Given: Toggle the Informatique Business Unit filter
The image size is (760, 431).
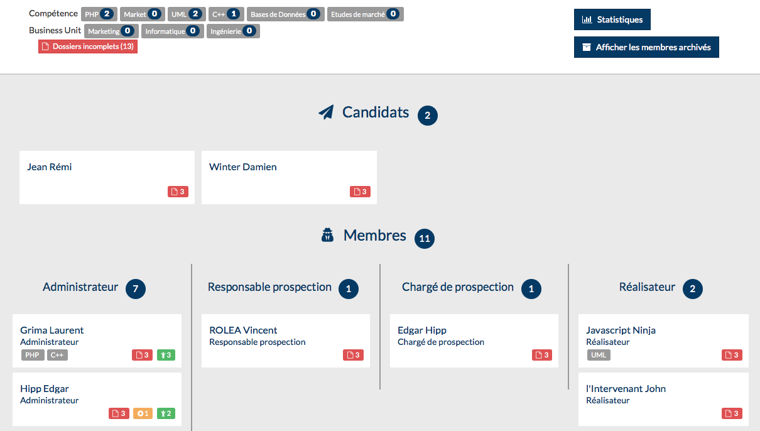Looking at the screenshot, I should click(x=172, y=31).
